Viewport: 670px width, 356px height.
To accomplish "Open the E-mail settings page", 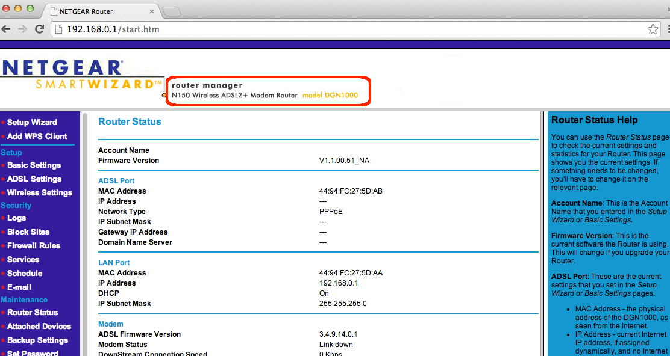I will [x=19, y=287].
